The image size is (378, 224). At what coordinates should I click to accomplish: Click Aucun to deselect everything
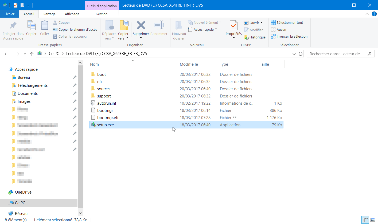point(278,30)
